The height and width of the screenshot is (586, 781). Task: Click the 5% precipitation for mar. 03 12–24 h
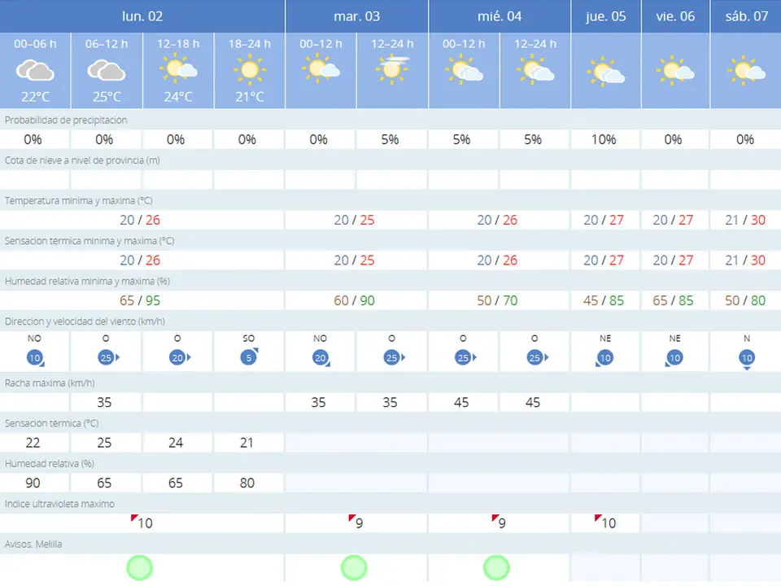tap(390, 139)
